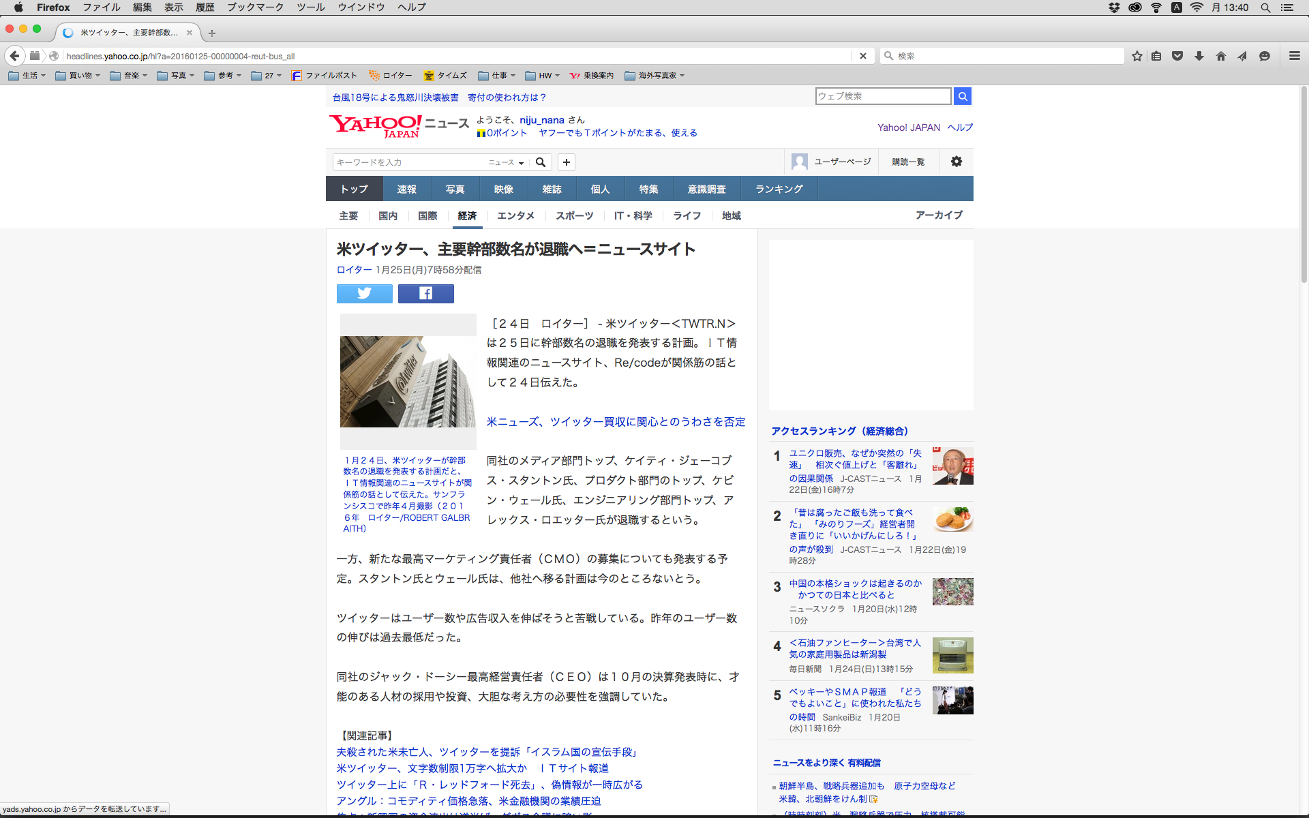Share article via Twitter bird button
1309x818 pixels.
click(x=364, y=293)
